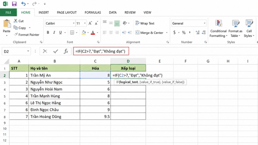Expand the Name Box dropdown arrow

point(28,51)
